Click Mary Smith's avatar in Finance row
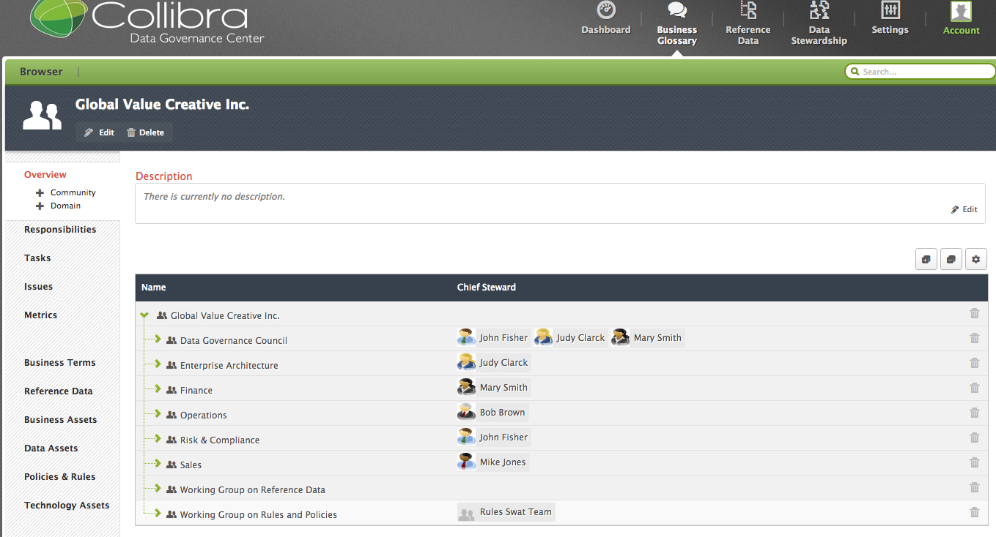 tap(466, 387)
